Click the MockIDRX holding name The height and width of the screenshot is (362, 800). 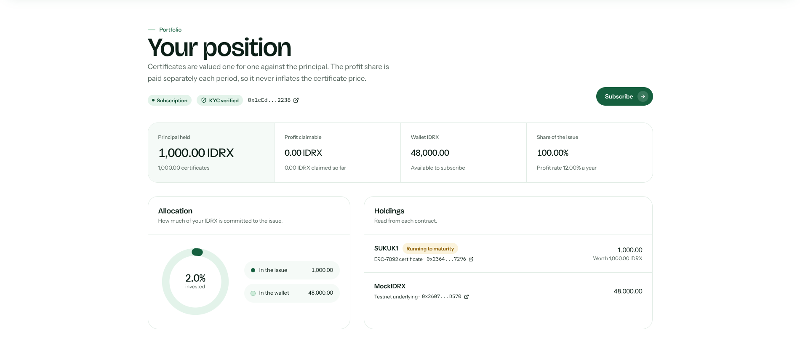click(x=390, y=286)
